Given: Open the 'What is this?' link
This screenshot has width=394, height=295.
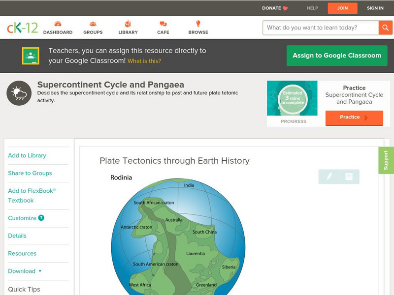Looking at the screenshot, I should click(144, 61).
